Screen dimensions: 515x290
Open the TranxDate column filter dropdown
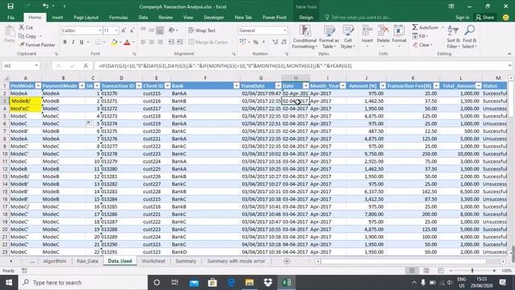(x=278, y=86)
